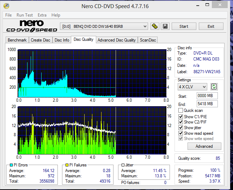
Task: Click the floppy disk save icon
Action: [165, 26]
